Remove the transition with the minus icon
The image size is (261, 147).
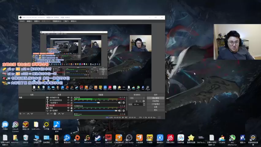pyautogui.click(x=140, y=101)
